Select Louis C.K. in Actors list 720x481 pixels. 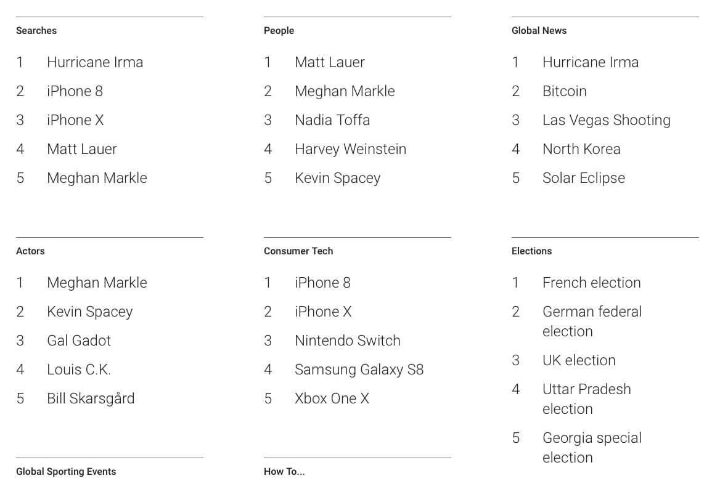click(x=79, y=369)
